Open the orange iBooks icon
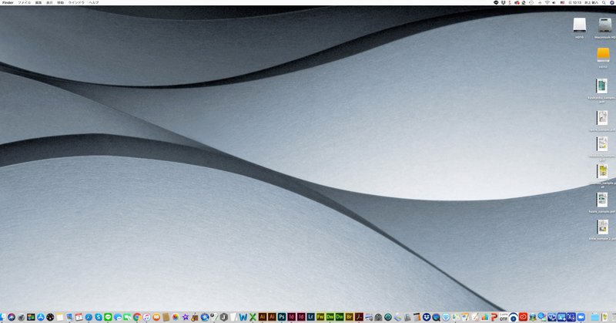The height and width of the screenshot is (323, 616). click(x=156, y=317)
